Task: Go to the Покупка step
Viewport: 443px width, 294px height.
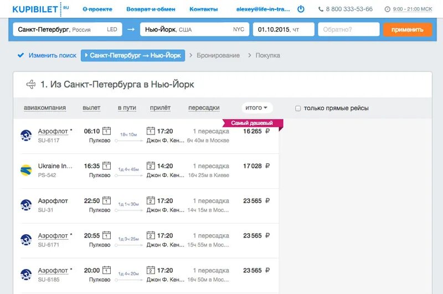Action: (267, 55)
